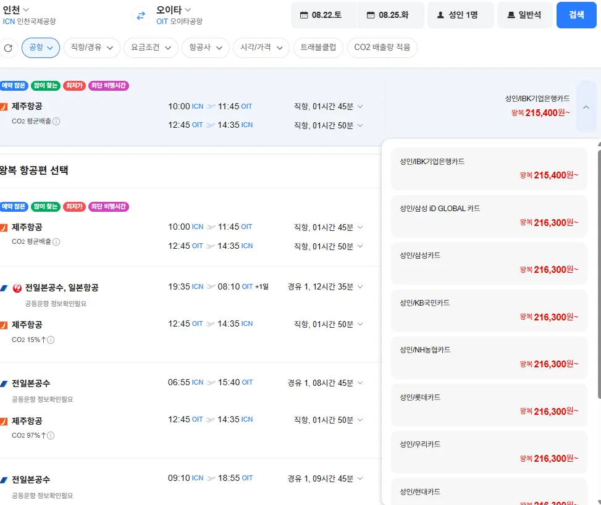601x505 pixels.
Task: Open the 요금조건 filter dropdown
Action: pos(151,48)
